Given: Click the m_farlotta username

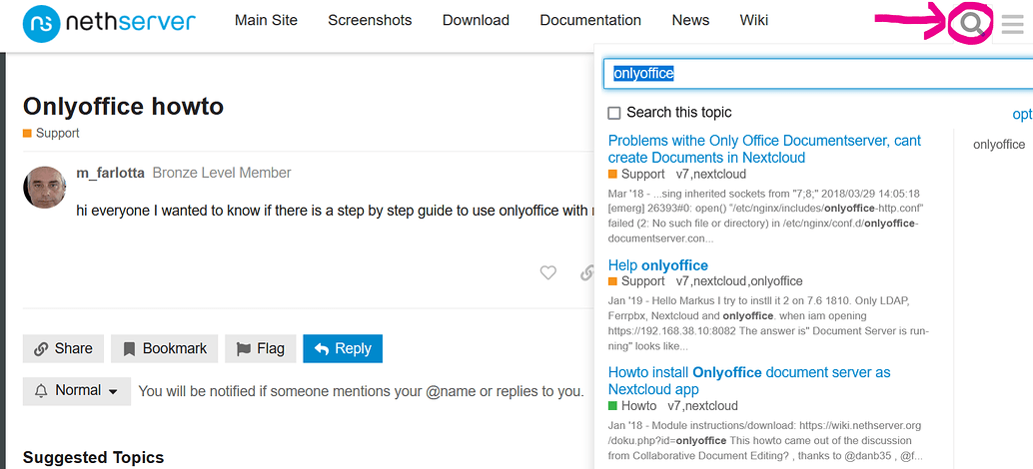Looking at the screenshot, I should [110, 173].
